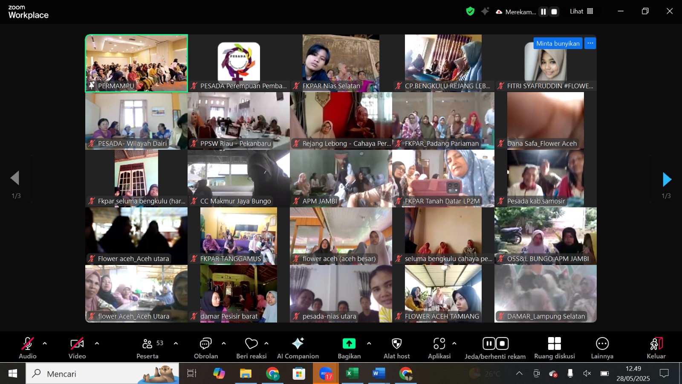Screen dimensions: 682x384
Task: Unmute microphone with Audio button
Action: (28, 348)
